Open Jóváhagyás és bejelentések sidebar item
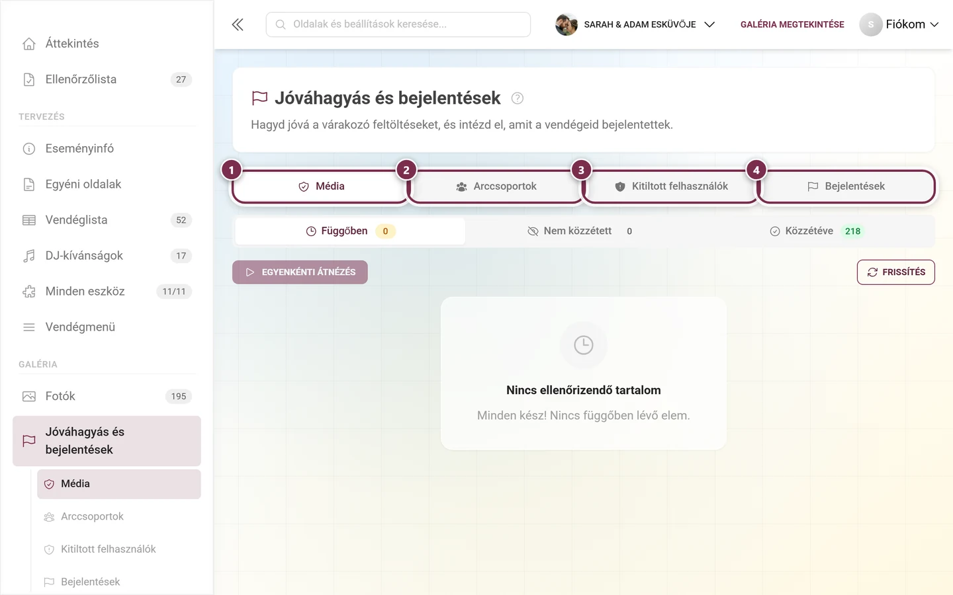 [x=107, y=441]
